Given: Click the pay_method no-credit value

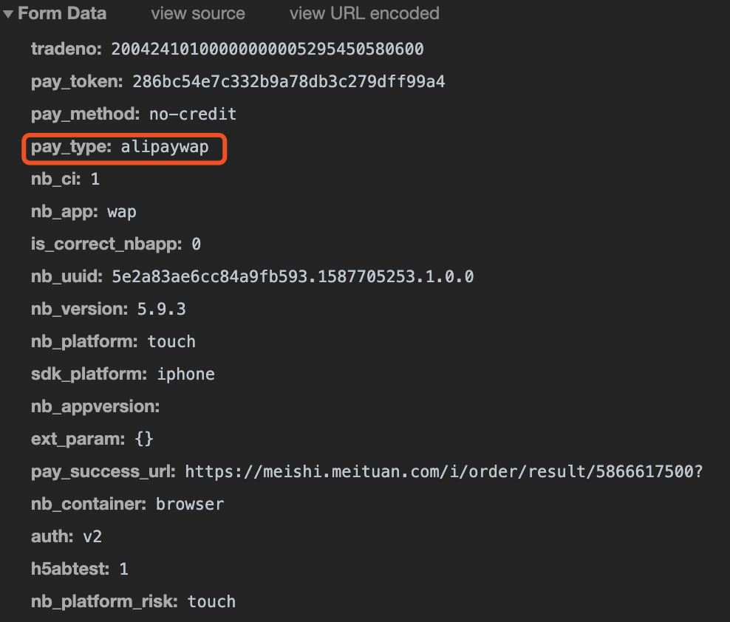Looking at the screenshot, I should (193, 114).
